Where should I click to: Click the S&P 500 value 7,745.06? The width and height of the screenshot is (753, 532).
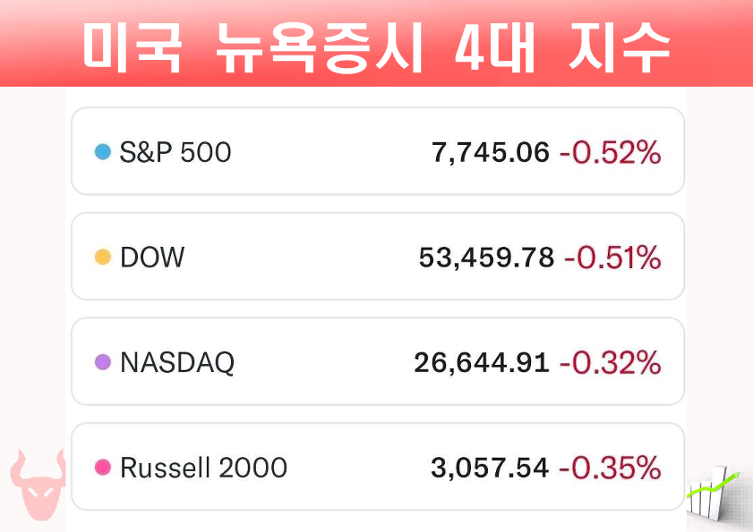click(x=491, y=153)
